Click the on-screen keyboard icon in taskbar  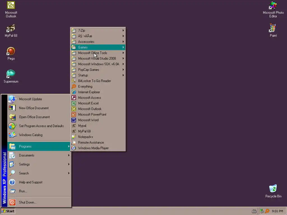(x=254, y=211)
